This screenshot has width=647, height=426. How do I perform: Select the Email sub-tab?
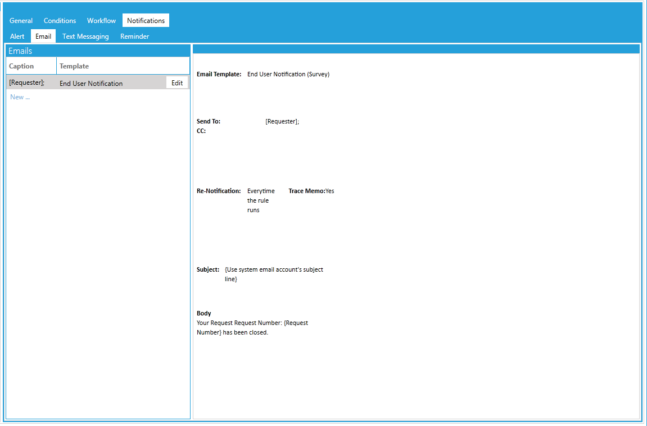coord(43,36)
